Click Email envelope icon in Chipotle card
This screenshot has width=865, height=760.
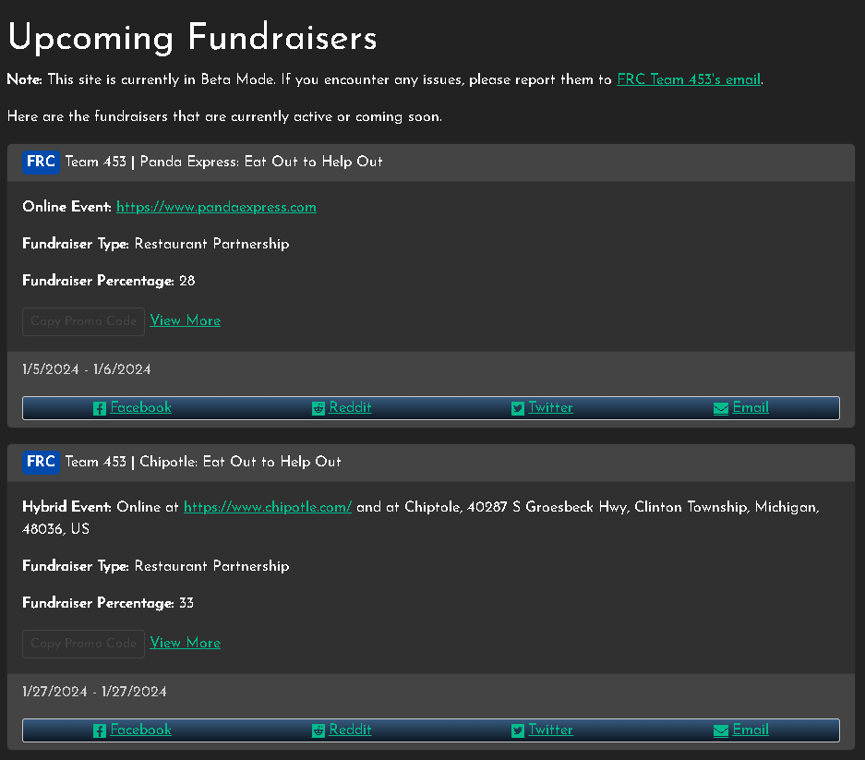coord(721,730)
